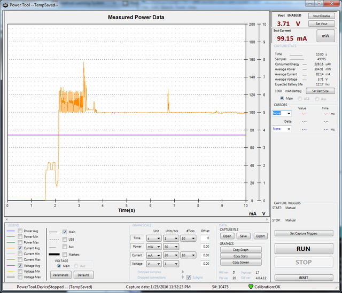Uncheck the Current Avg checkbox
The height and width of the screenshot is (293, 342).
(20, 248)
